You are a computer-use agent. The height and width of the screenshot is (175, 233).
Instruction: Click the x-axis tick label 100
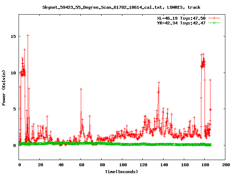[x=123, y=165]
